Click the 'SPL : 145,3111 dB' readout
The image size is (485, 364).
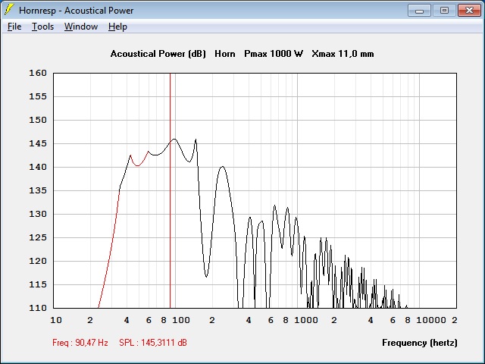pyautogui.click(x=153, y=343)
